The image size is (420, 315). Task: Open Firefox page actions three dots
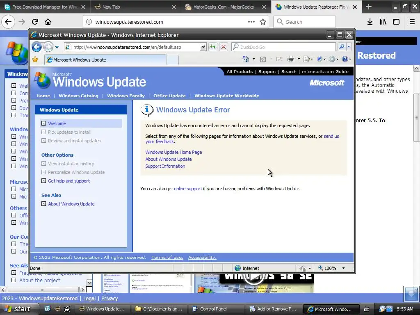coord(251,22)
